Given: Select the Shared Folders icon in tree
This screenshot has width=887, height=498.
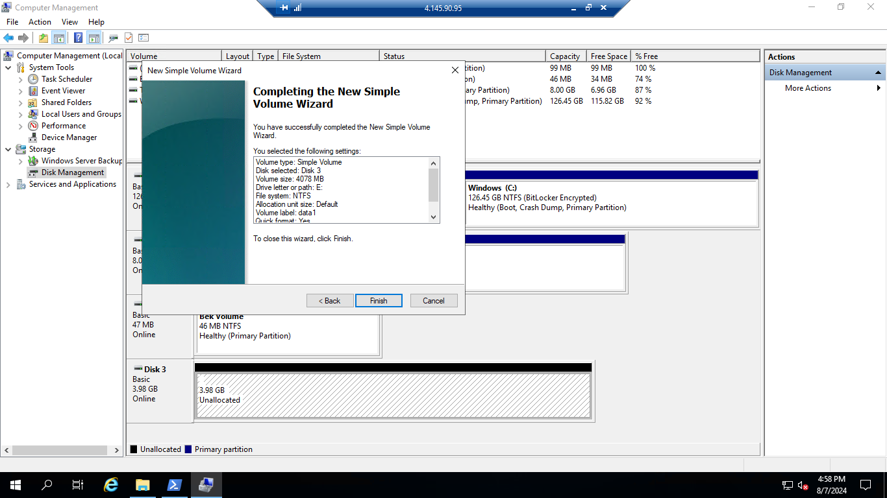Looking at the screenshot, I should tap(33, 102).
